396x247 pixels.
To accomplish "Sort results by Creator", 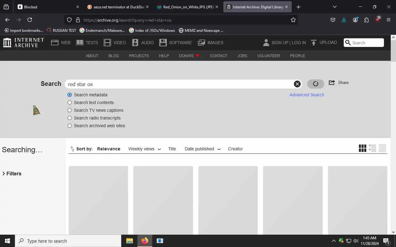I will tap(235, 149).
